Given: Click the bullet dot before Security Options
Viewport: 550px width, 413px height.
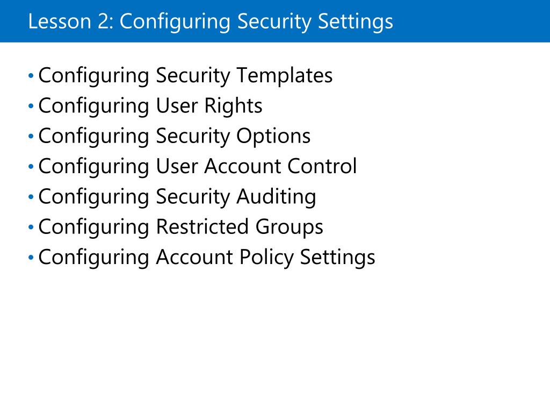Looking at the screenshot, I should click(x=31, y=136).
